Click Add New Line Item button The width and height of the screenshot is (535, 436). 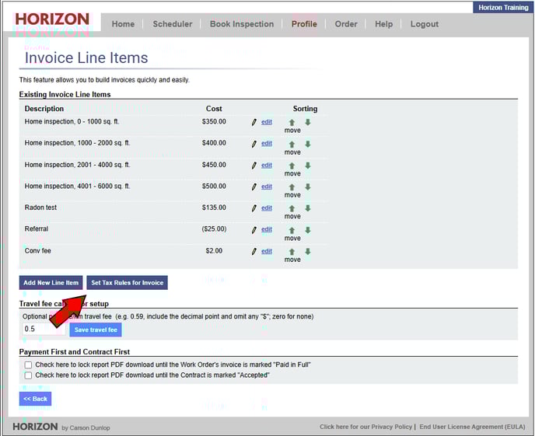coord(51,283)
